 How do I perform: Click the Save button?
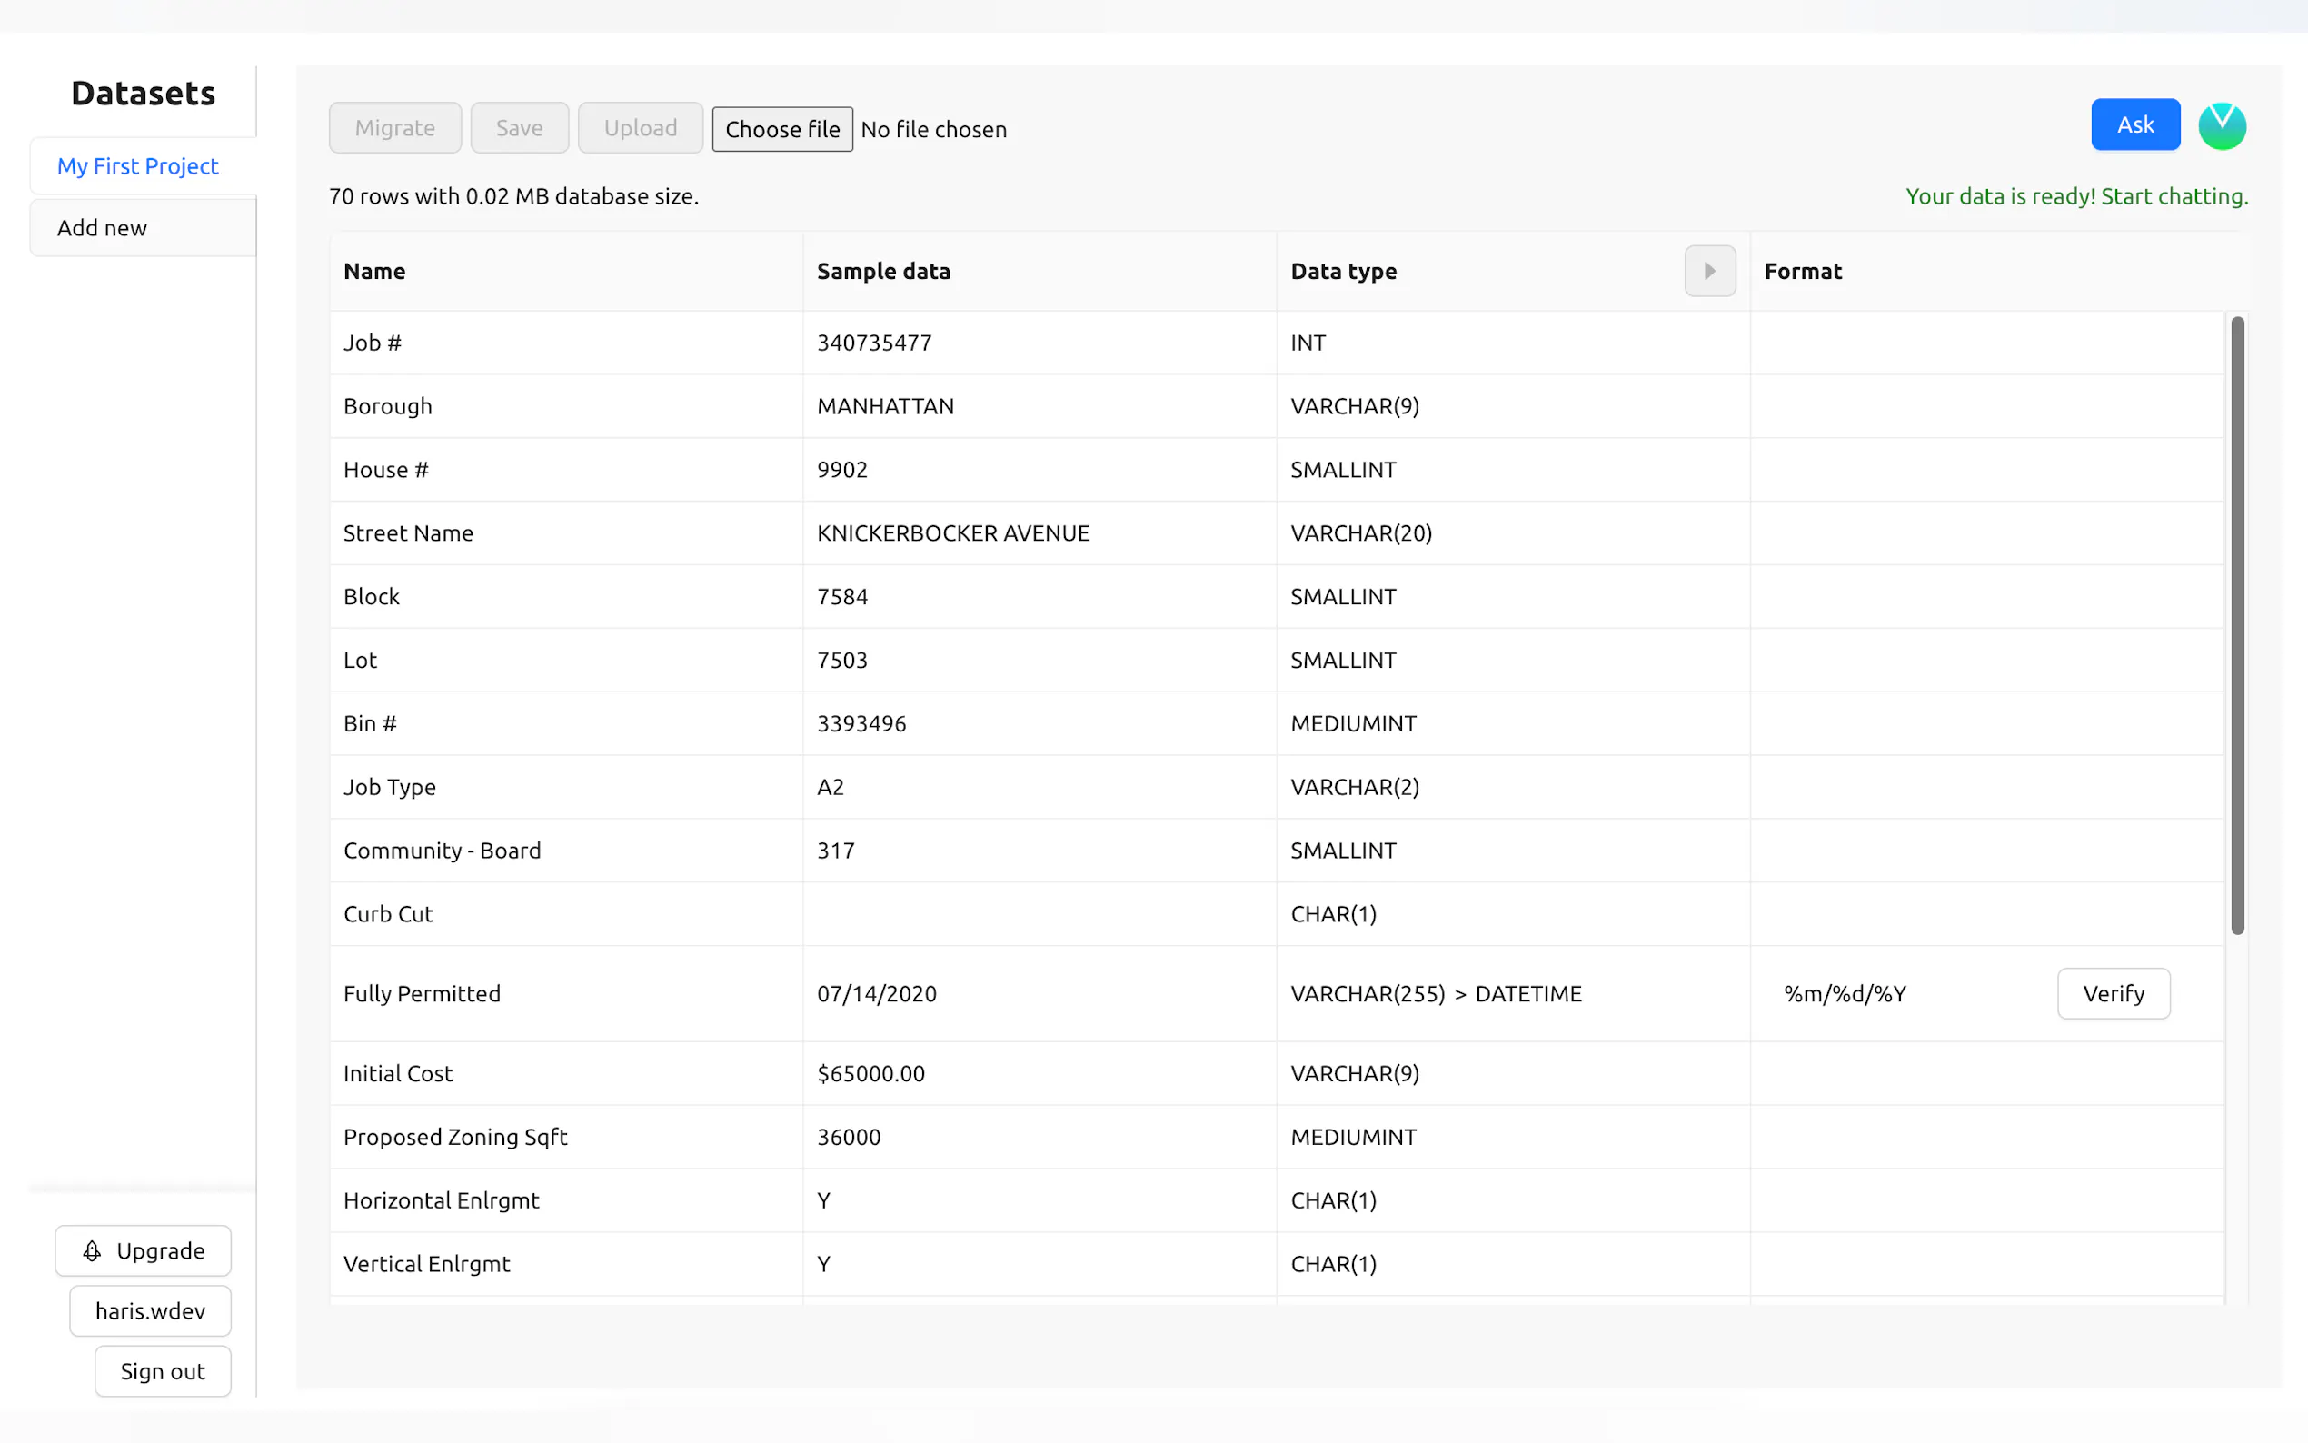519,128
